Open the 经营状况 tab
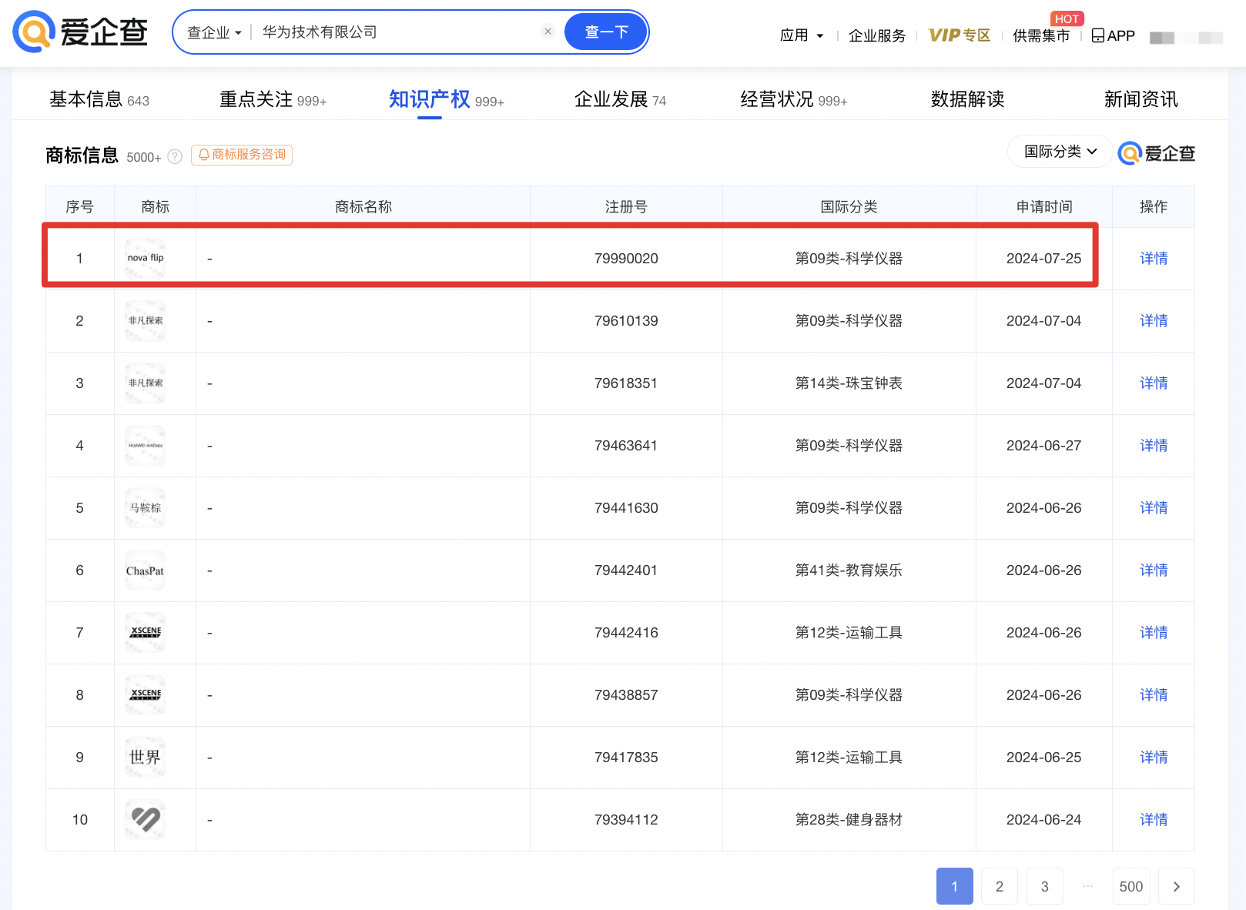The image size is (1246, 910). [793, 99]
